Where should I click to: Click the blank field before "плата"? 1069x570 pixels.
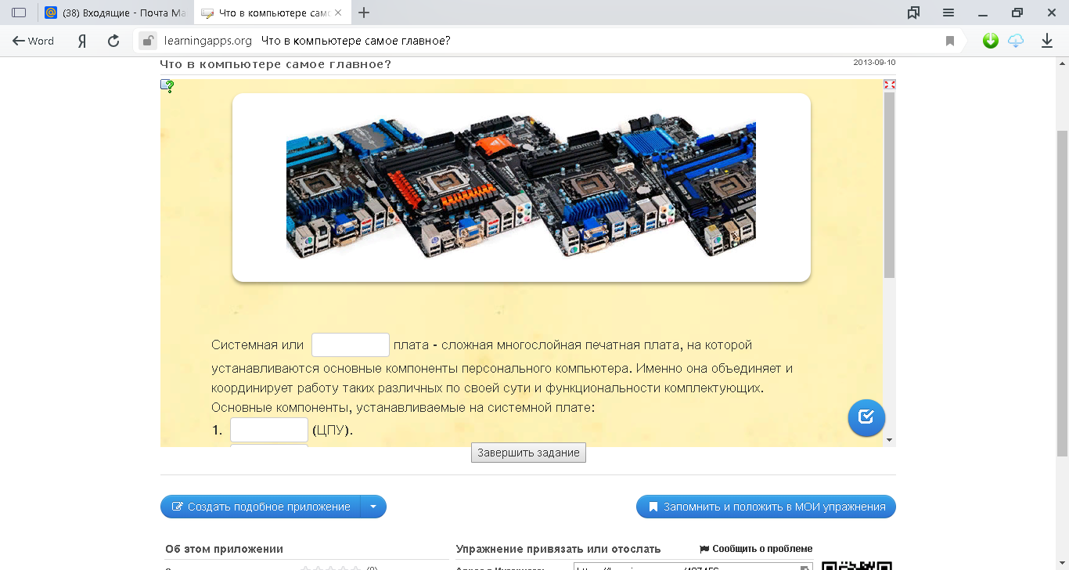click(350, 345)
